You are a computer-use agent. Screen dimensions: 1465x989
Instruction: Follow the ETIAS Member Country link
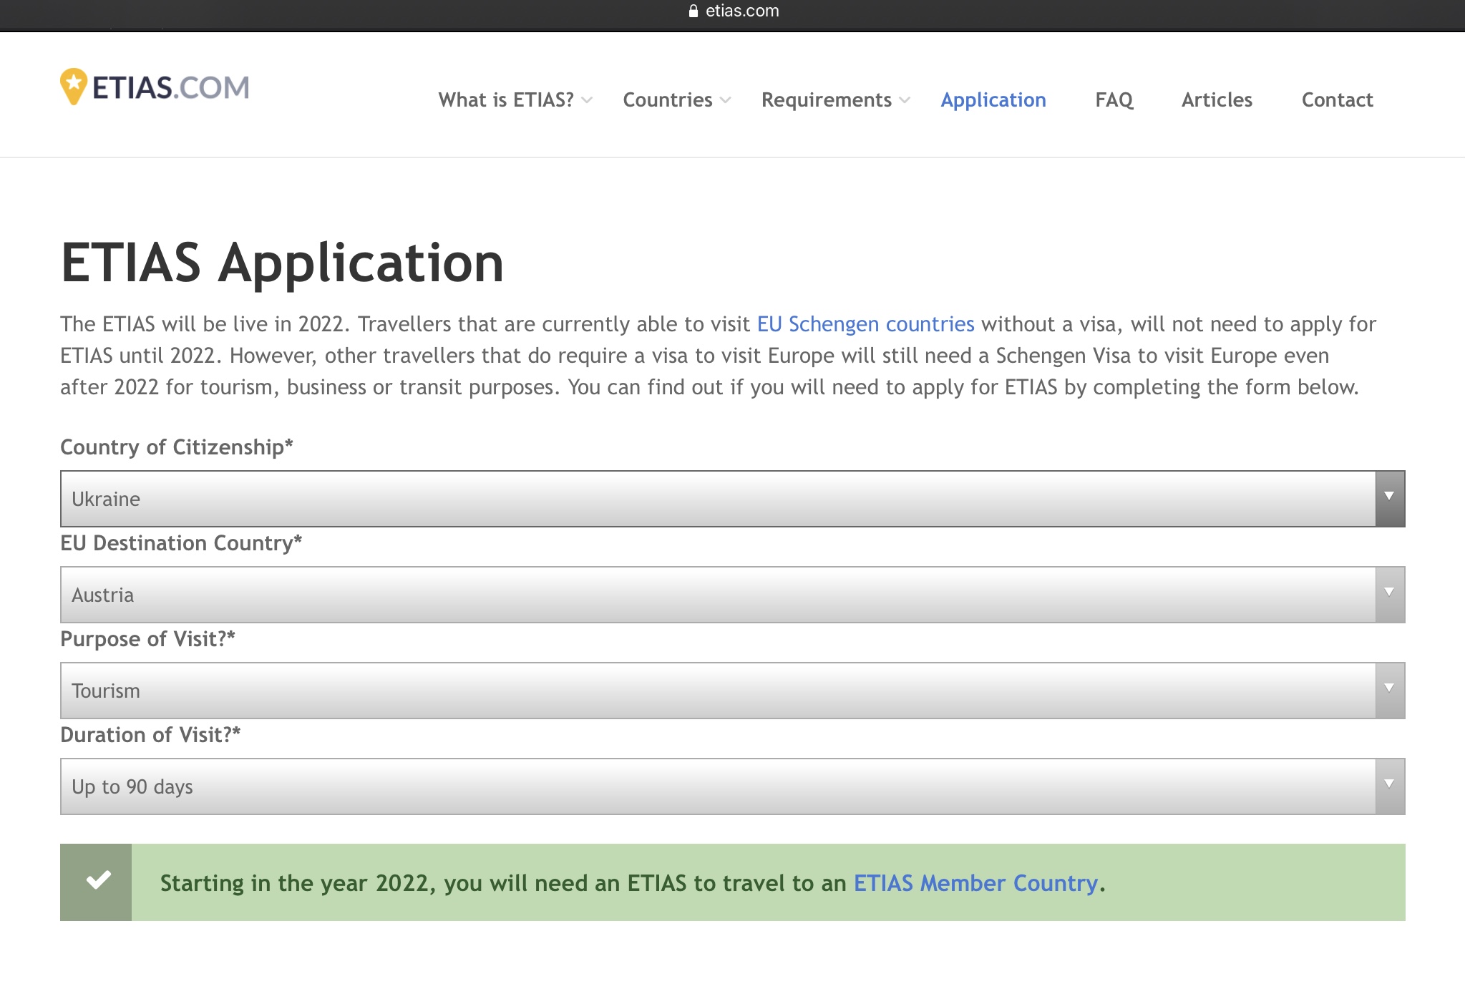coord(975,883)
